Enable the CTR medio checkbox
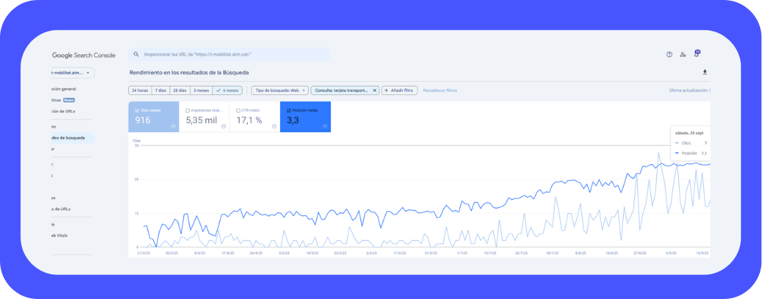This screenshot has width=762, height=299. [238, 110]
